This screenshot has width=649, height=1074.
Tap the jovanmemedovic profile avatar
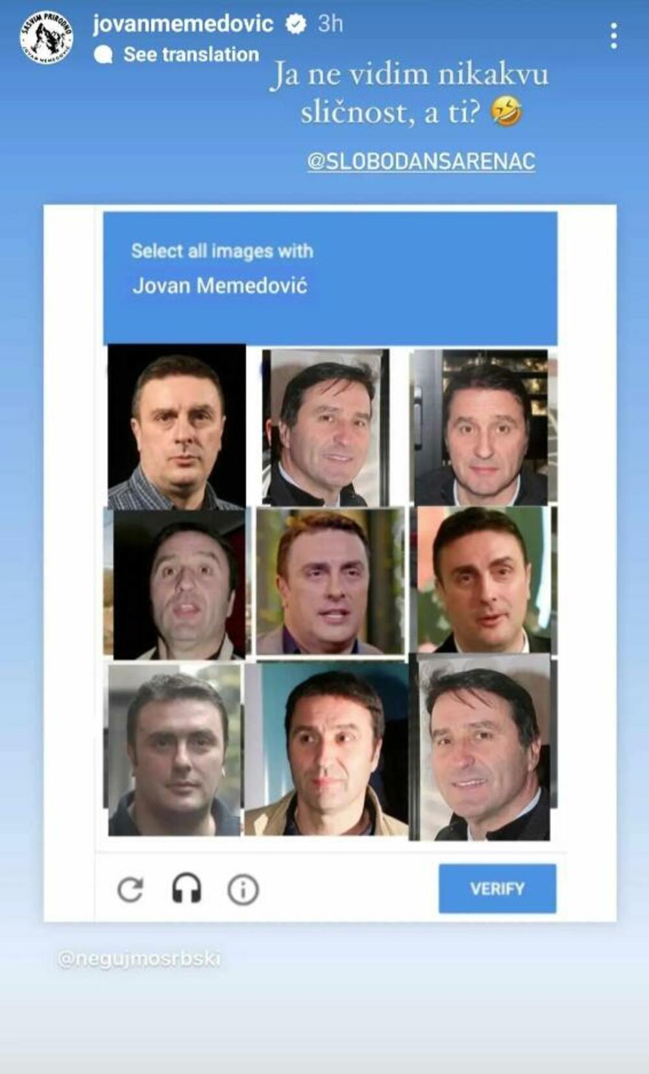click(46, 38)
